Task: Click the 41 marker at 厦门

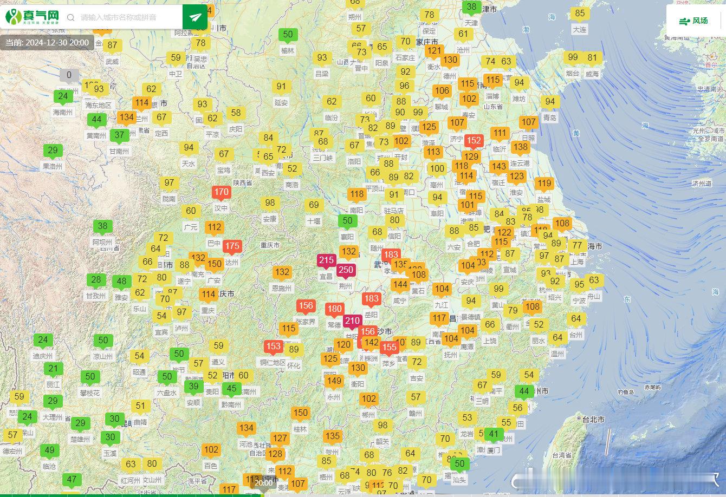Action: [x=494, y=434]
